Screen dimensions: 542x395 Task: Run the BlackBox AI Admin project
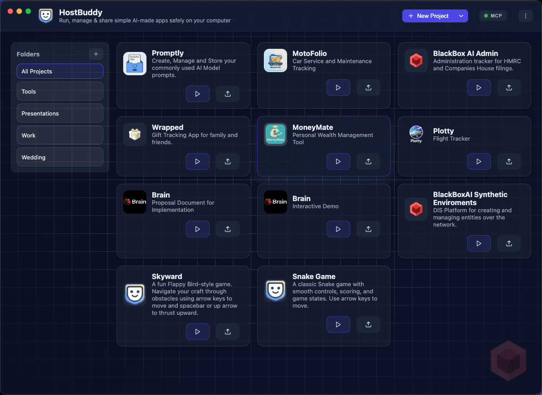tap(479, 88)
